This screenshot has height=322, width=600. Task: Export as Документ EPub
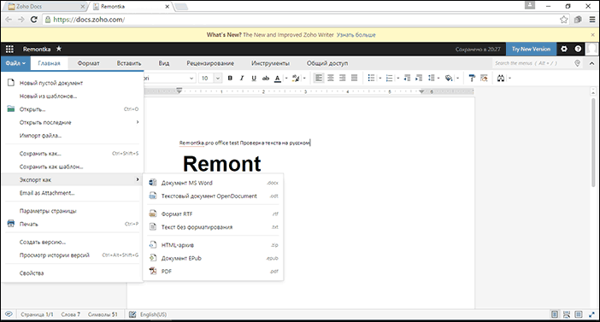213,258
